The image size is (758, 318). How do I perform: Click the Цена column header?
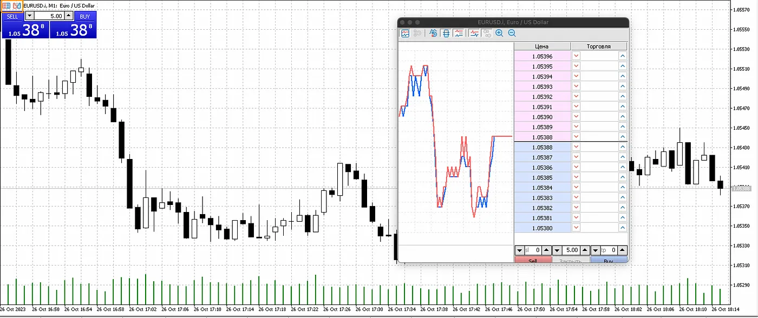click(542, 47)
